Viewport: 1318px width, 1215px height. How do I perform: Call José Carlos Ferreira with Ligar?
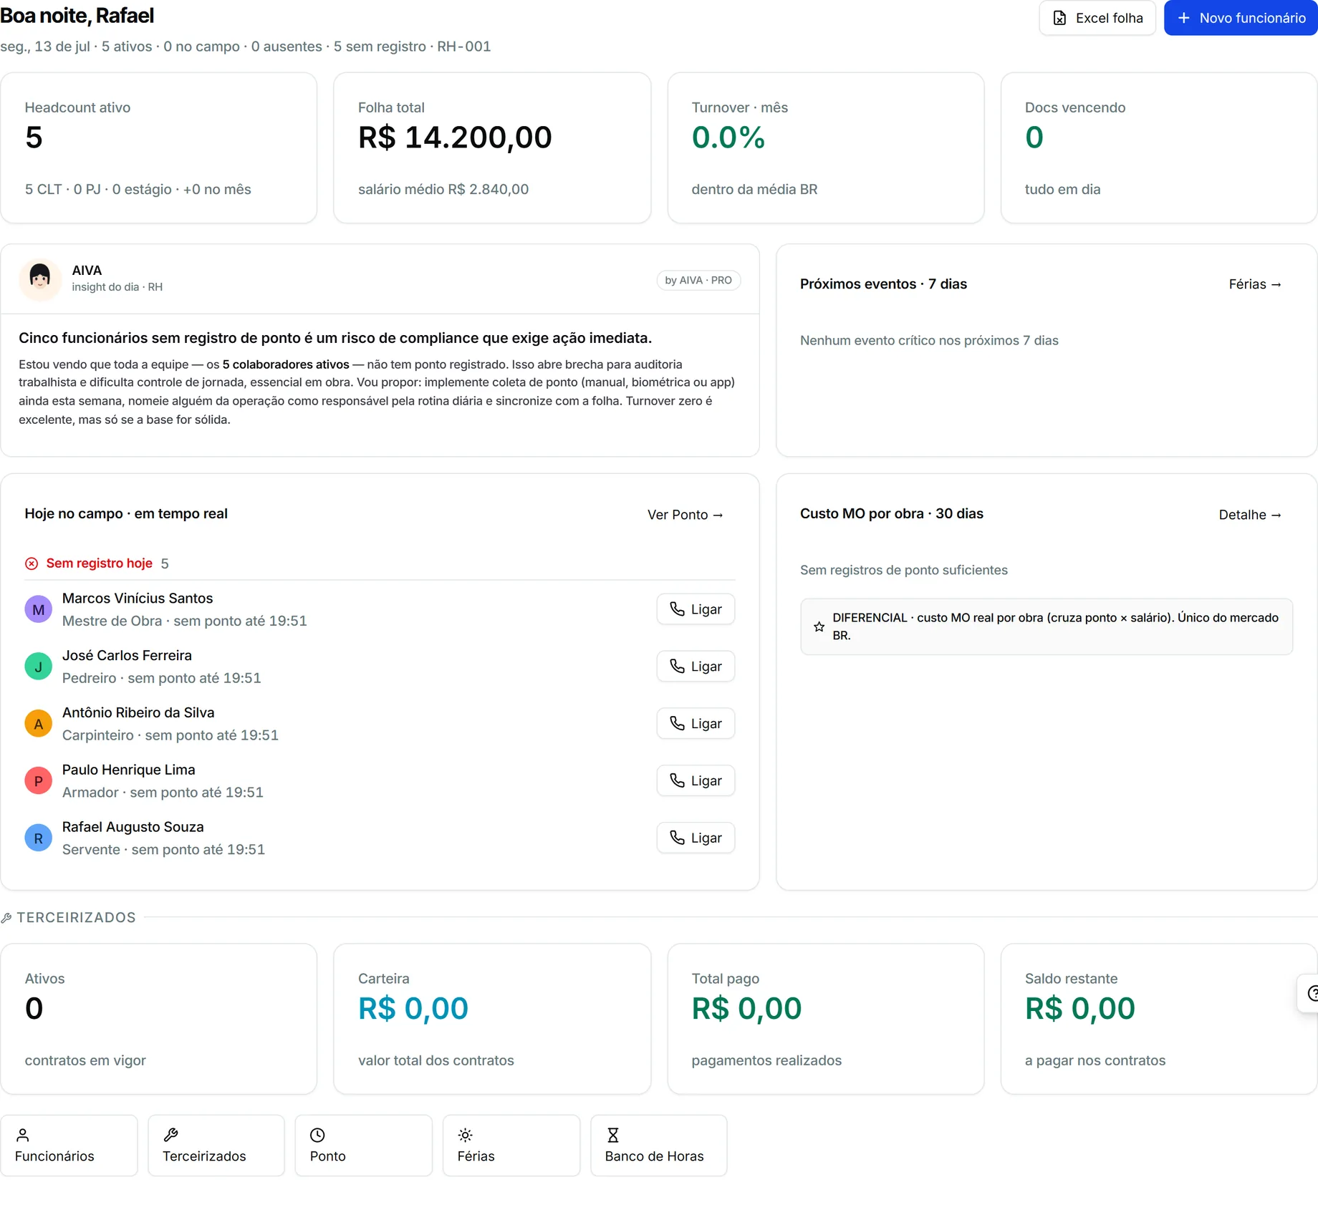pyautogui.click(x=696, y=667)
